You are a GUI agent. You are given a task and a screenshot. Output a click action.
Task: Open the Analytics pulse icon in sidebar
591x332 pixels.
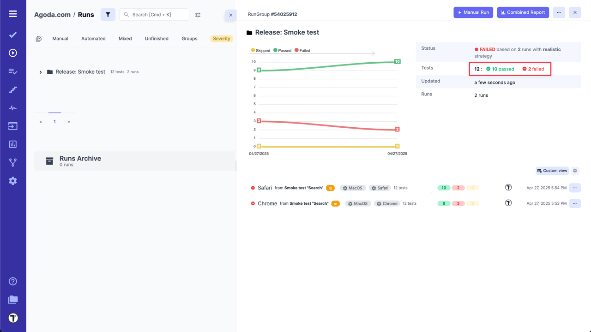12,107
